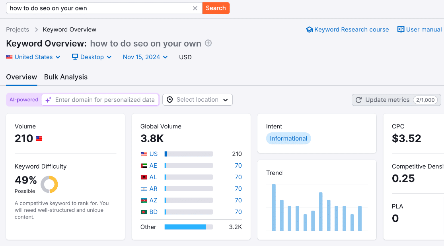444x246 pixels.
Task: Click the orange Search button
Action: click(216, 8)
